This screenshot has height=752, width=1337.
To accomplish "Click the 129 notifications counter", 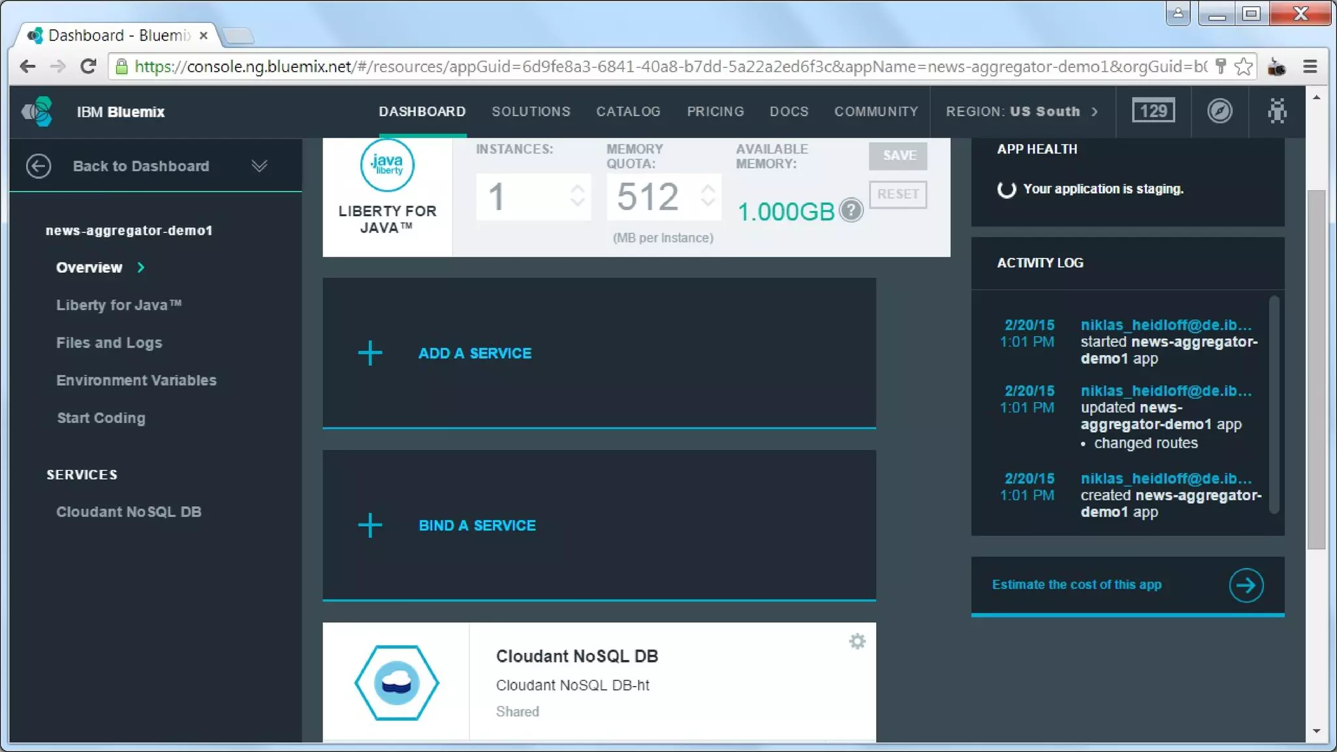I will 1153,111.
